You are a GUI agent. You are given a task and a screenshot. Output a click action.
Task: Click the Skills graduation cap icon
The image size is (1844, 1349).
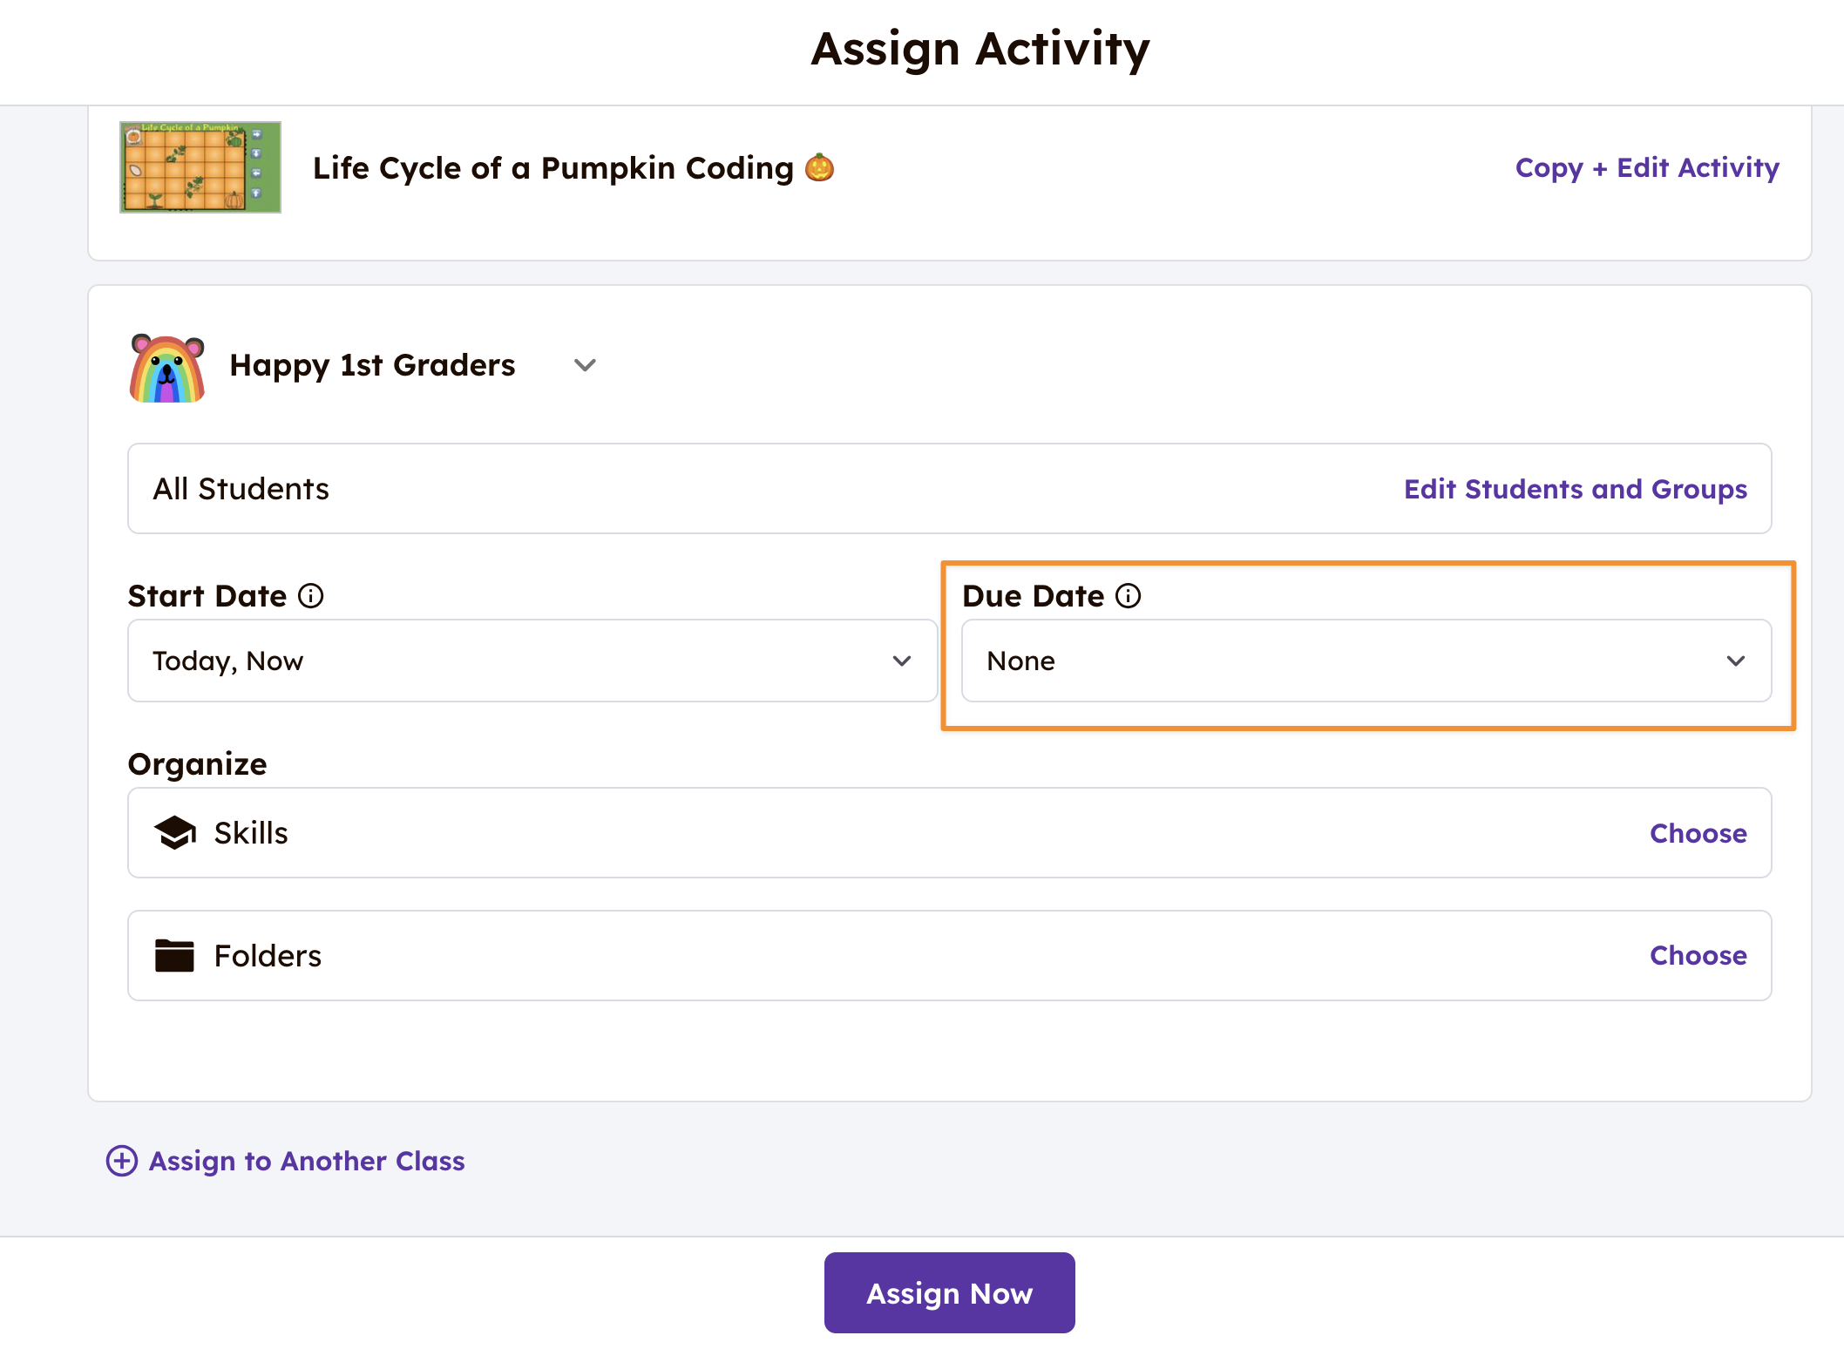[174, 833]
